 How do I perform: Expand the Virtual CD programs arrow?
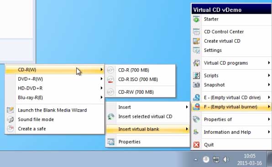tap(269, 63)
